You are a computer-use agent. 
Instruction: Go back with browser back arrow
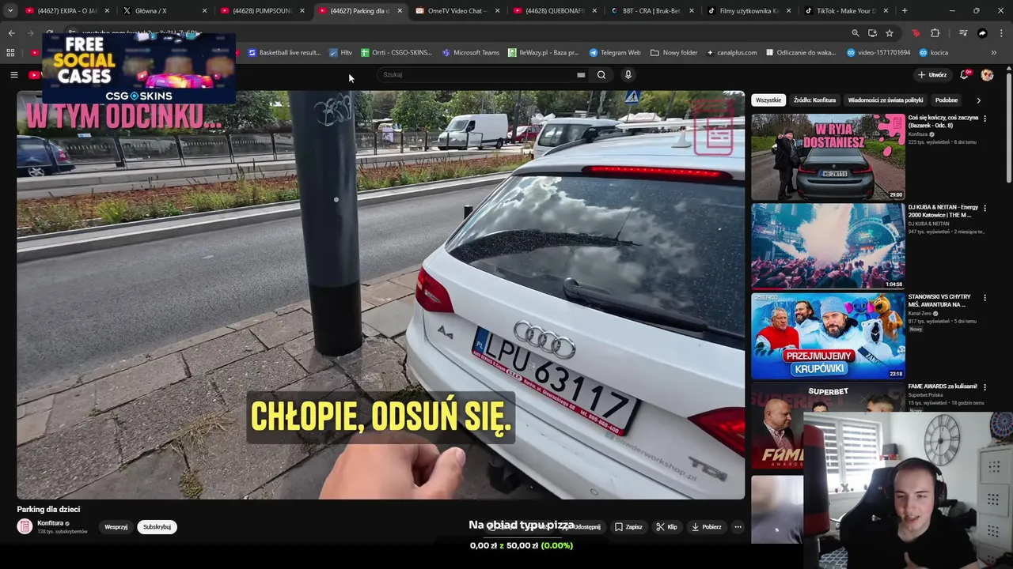(x=11, y=33)
